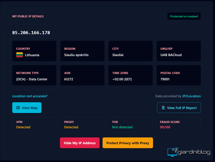Viewport: 215px width, 162px height.
Task: Click the ASN label
Action: click(67, 73)
